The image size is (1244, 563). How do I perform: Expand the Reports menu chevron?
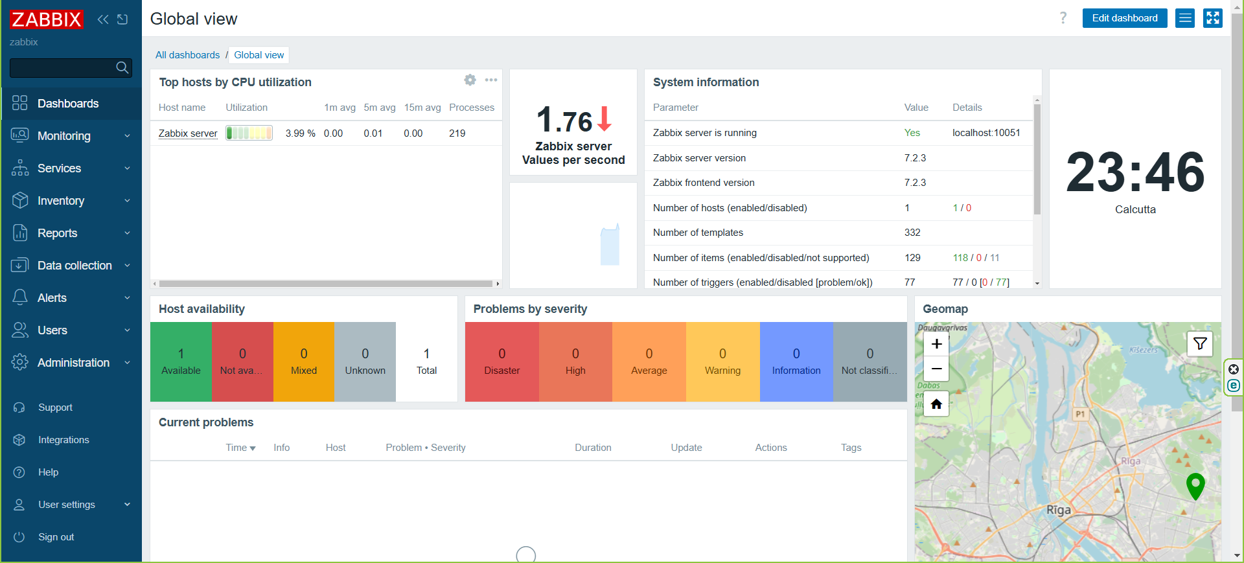127,233
